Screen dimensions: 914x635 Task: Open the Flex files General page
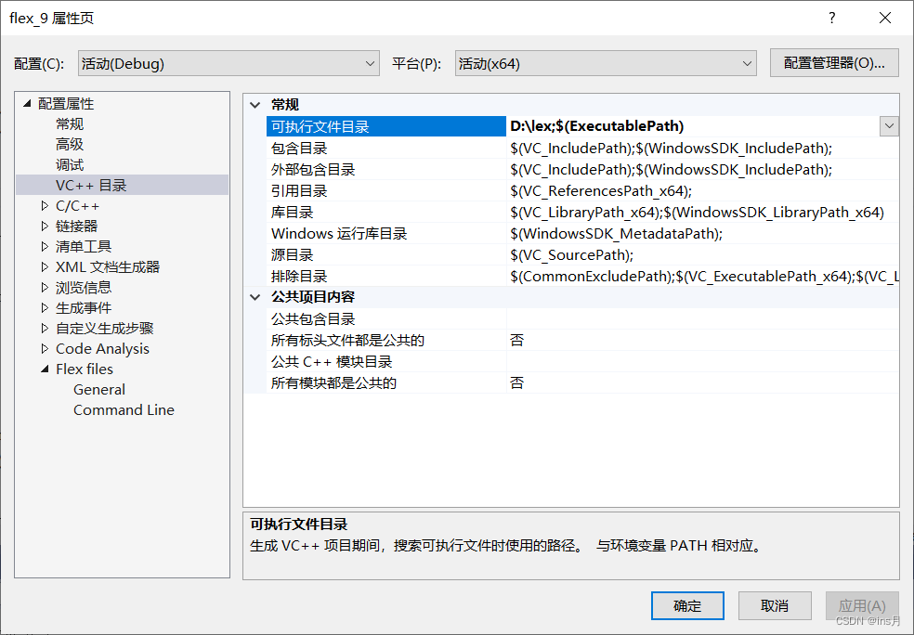pyautogui.click(x=98, y=389)
